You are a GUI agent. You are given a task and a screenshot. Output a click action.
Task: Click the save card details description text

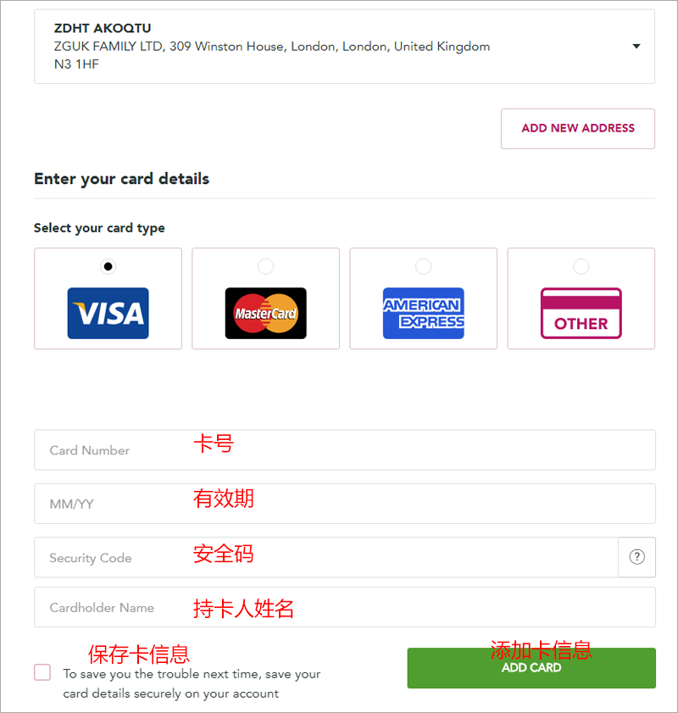(x=192, y=683)
